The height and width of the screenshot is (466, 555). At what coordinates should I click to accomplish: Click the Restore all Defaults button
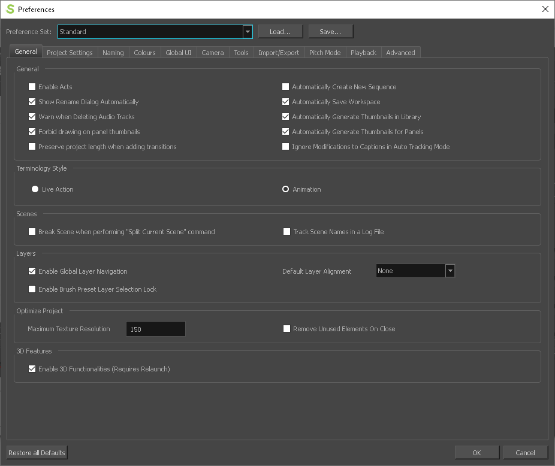[x=36, y=452]
